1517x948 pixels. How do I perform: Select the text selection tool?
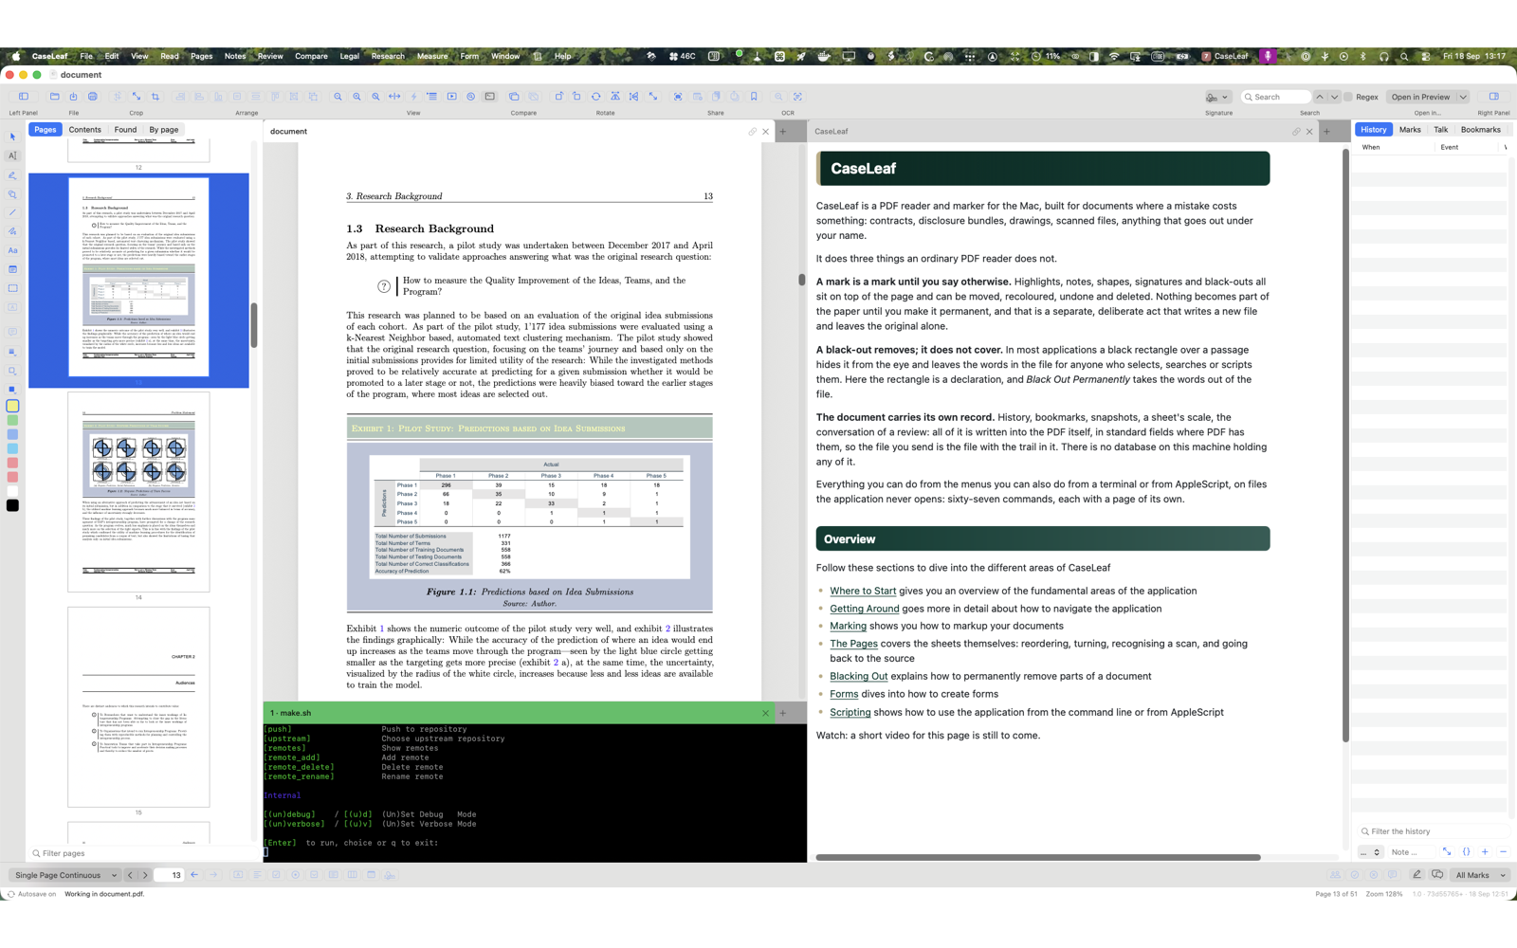(12, 155)
